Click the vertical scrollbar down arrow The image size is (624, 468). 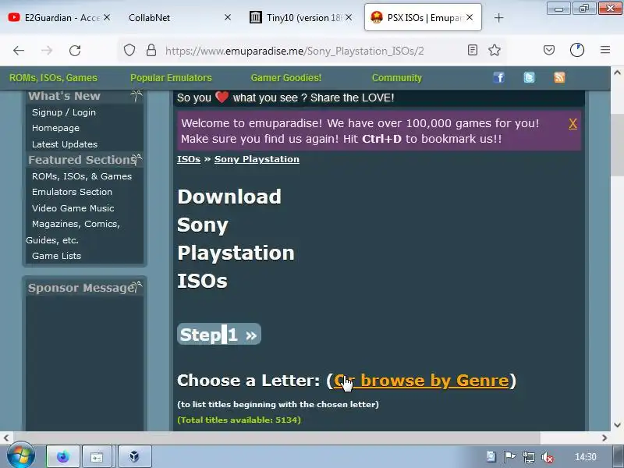point(617,425)
